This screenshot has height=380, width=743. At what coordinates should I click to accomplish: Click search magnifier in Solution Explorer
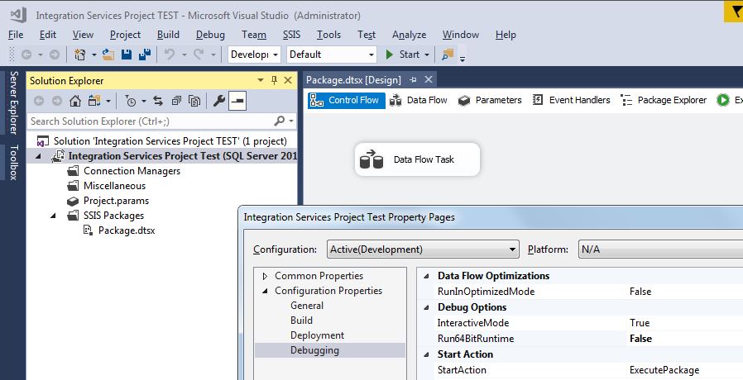[x=280, y=121]
